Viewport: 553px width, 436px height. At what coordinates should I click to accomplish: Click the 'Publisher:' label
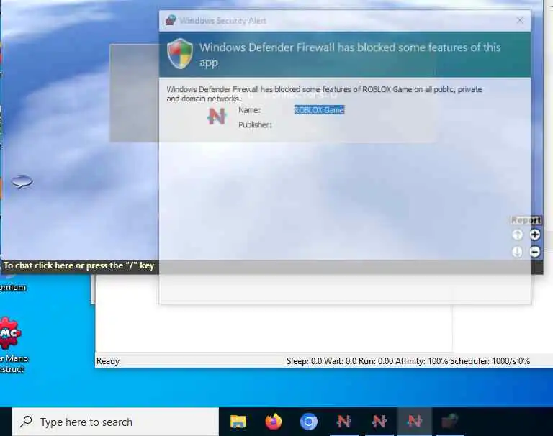coord(255,124)
